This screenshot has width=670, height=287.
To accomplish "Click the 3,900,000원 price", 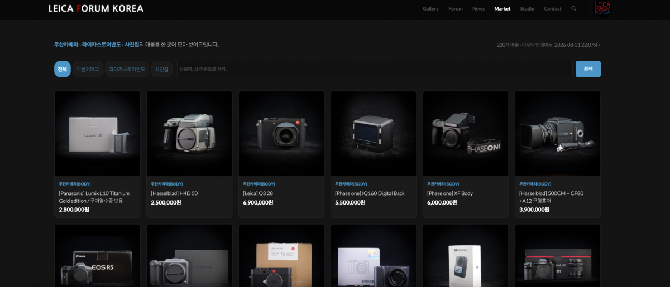I will (534, 210).
